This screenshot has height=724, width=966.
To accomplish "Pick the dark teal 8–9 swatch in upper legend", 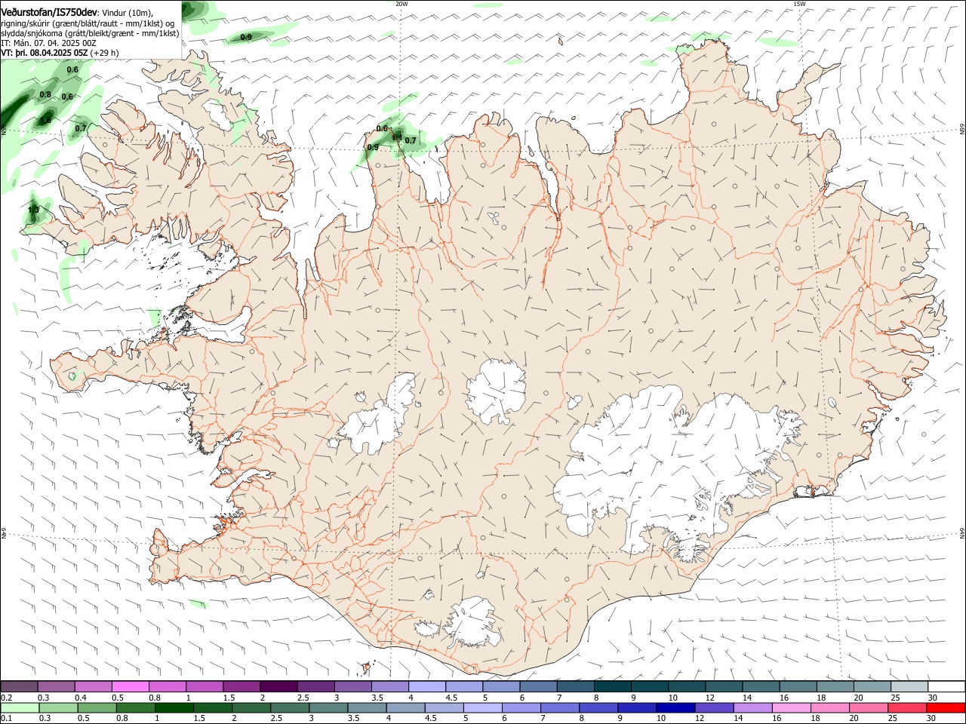I will [x=613, y=687].
